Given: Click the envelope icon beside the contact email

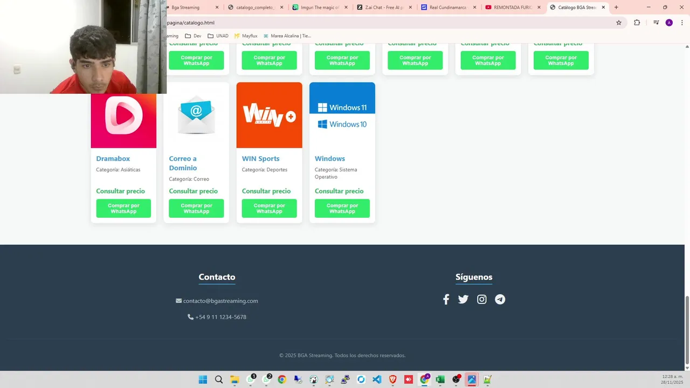Looking at the screenshot, I should click(178, 301).
